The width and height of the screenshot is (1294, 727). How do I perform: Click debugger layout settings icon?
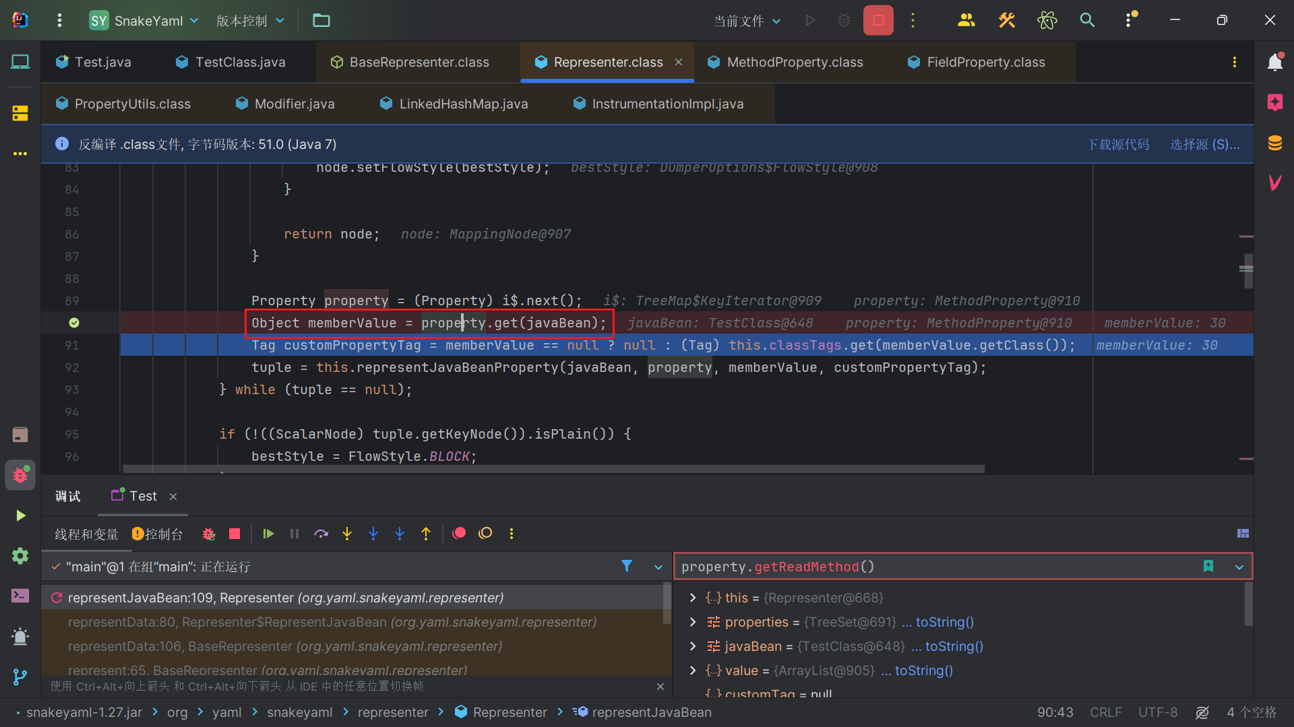point(1243,534)
